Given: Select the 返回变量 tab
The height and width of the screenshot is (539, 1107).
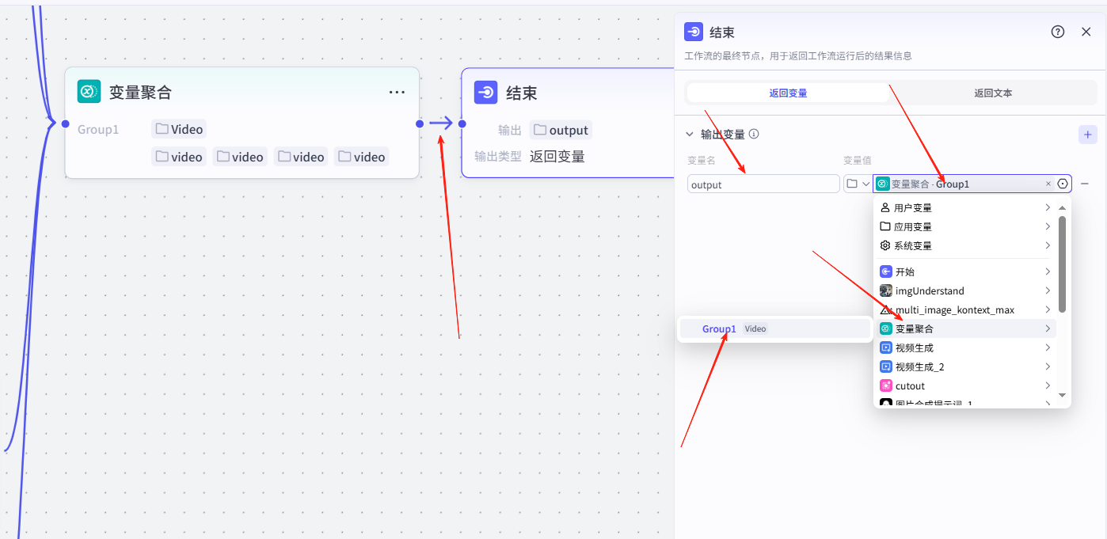Looking at the screenshot, I should [x=788, y=93].
